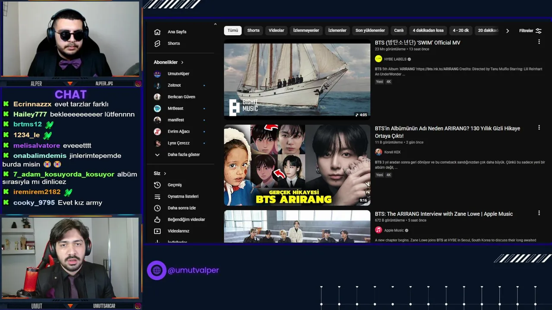
Task: Open options menu for ARIRANG hikaye video
Action: [x=539, y=127]
